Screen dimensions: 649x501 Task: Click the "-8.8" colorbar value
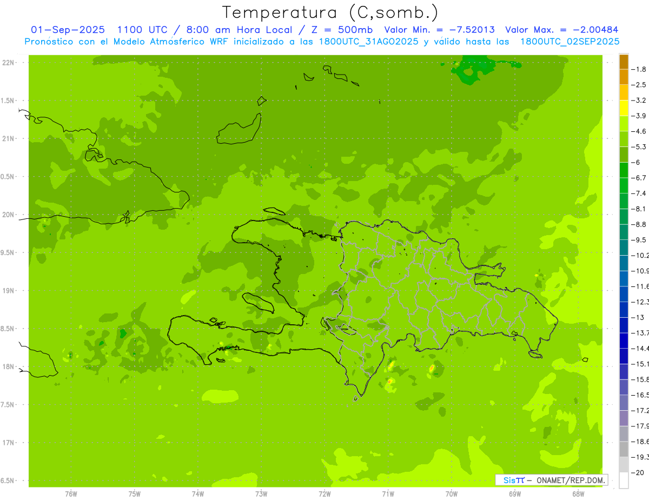(x=639, y=224)
